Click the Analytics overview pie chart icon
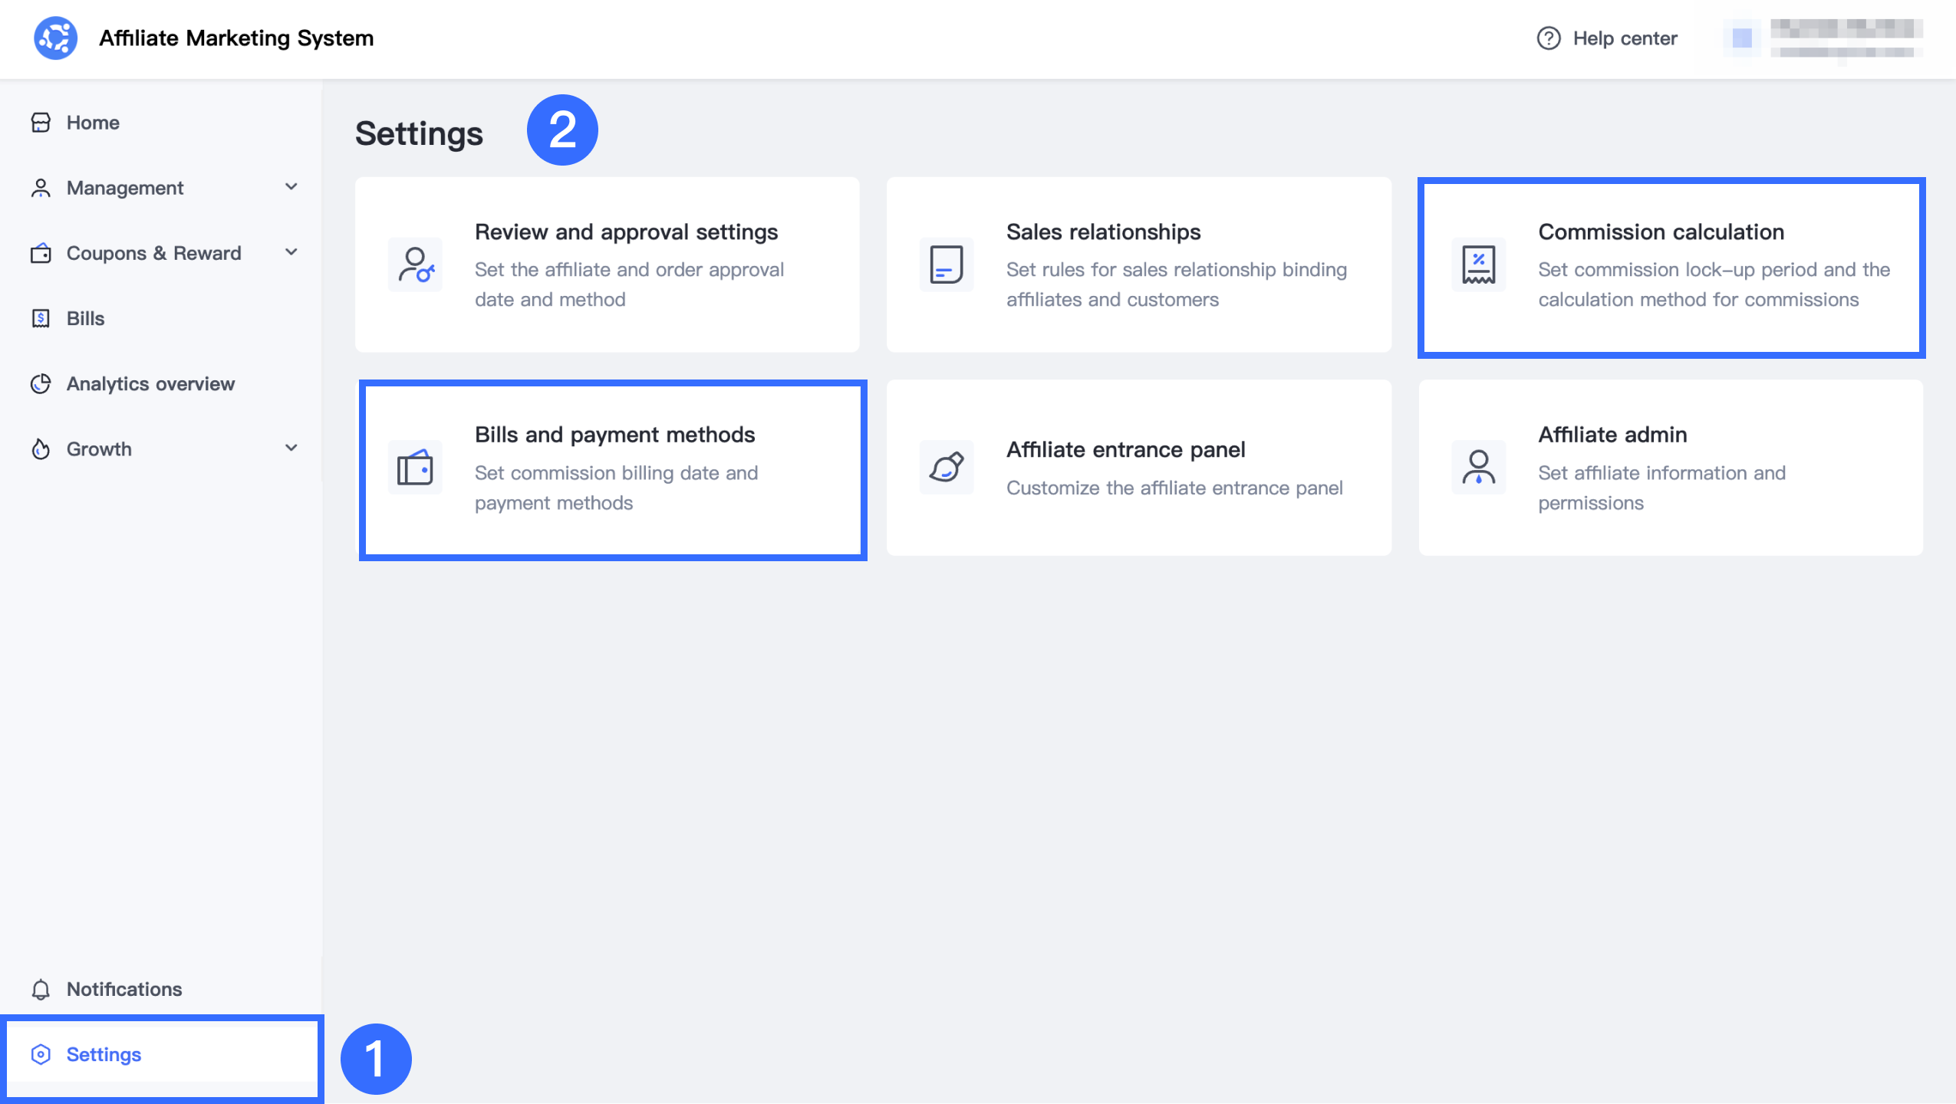1956x1104 pixels. [x=41, y=383]
